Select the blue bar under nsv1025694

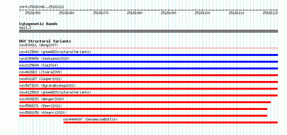(x=149, y=68)
